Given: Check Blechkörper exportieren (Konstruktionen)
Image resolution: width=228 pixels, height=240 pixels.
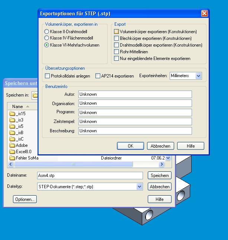Looking at the screenshot, I should click(116, 38).
